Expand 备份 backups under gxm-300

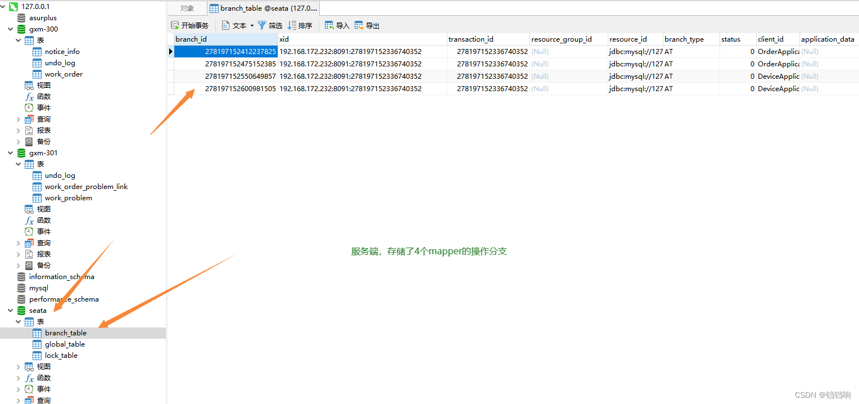point(19,142)
